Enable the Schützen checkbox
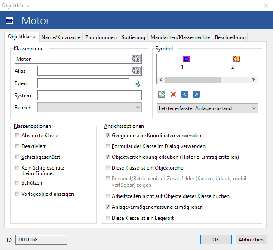273x250 pixels. click(x=17, y=182)
